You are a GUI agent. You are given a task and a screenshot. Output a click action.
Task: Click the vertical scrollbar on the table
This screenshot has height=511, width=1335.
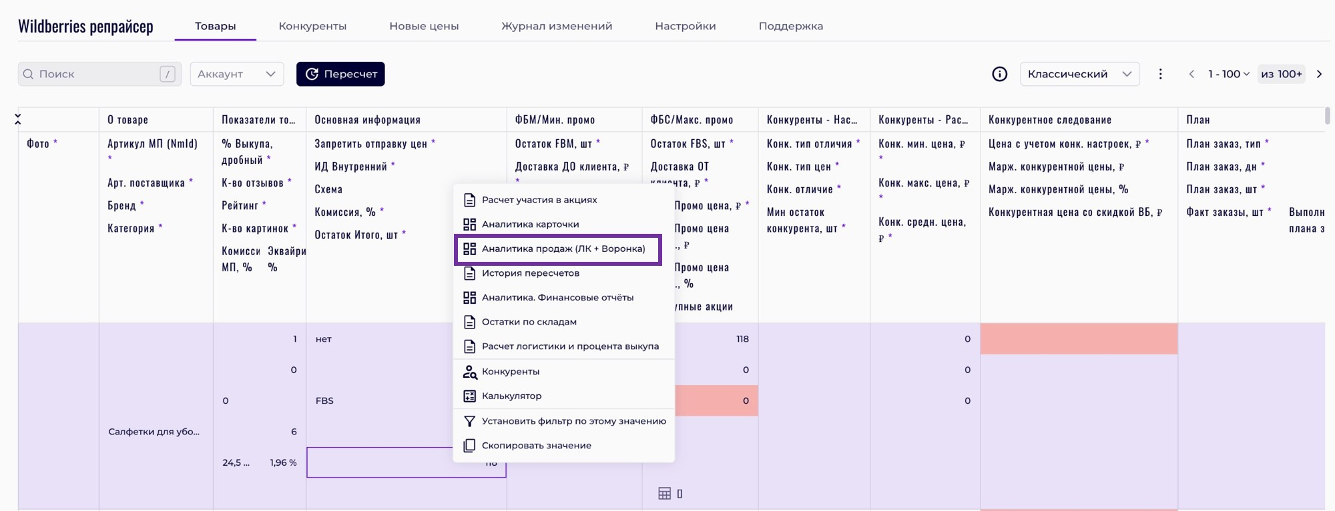click(1327, 116)
